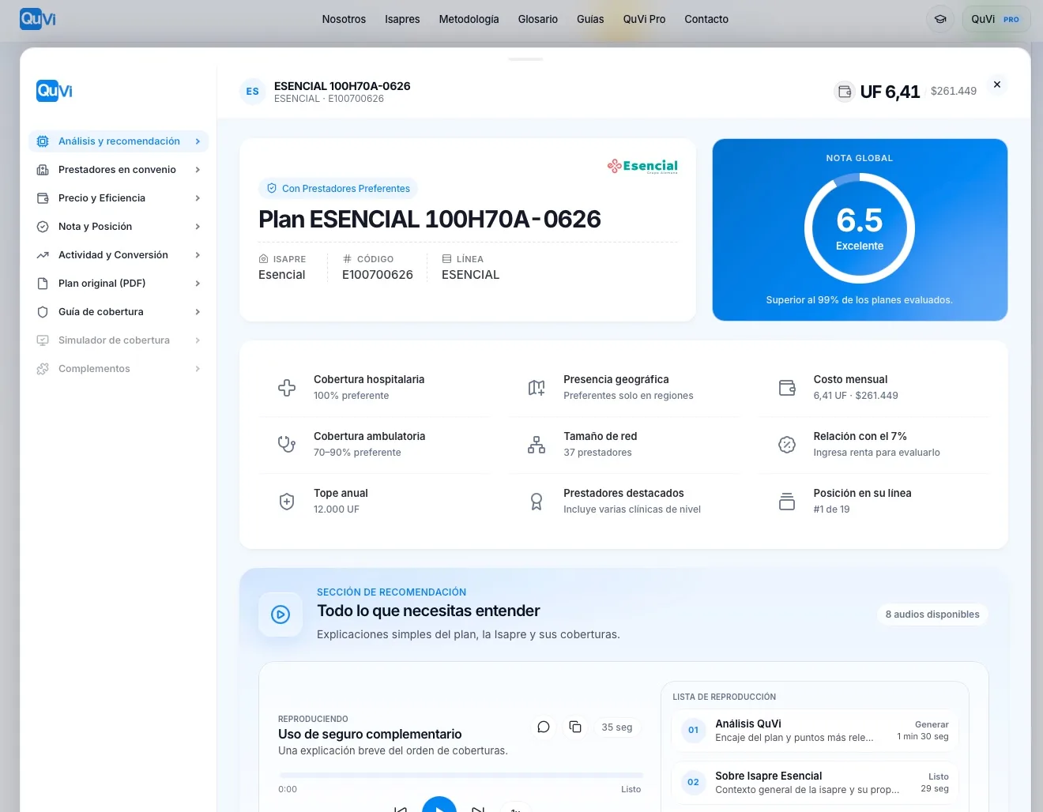1043x812 pixels.
Task: Open the Nosotros menu item
Action: point(344,19)
